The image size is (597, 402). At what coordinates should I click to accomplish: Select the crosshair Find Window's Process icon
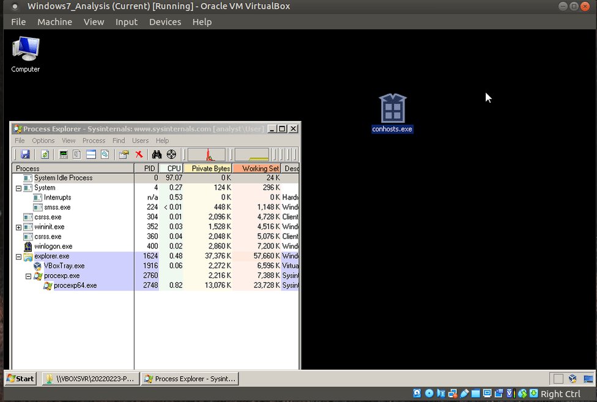(x=171, y=154)
